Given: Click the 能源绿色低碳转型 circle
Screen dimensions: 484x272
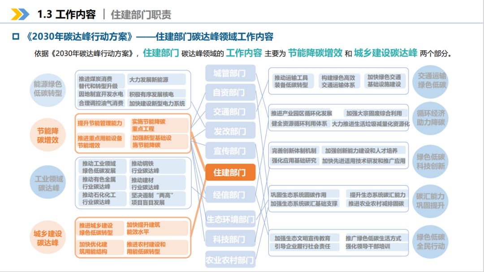Looking at the screenshot, I should tap(48, 88).
